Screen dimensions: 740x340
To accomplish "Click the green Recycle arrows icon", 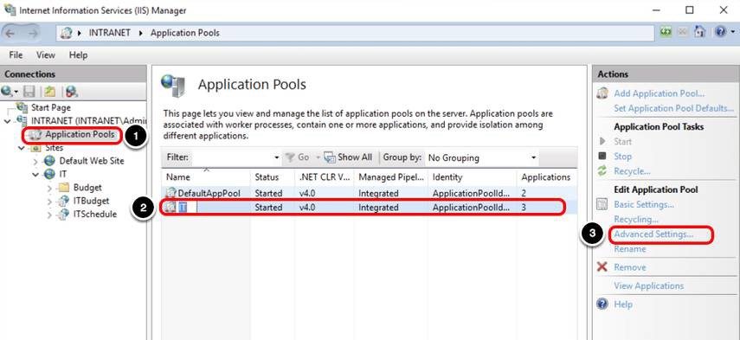I will point(602,171).
